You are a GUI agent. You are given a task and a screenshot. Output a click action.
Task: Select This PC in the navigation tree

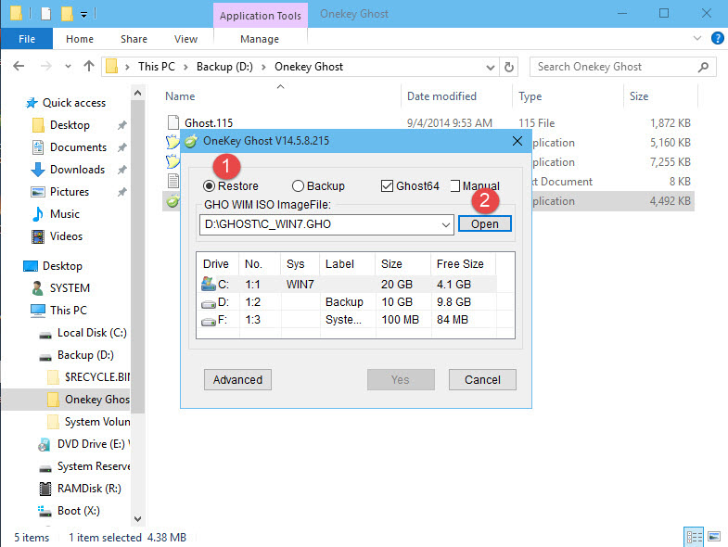[x=69, y=311]
